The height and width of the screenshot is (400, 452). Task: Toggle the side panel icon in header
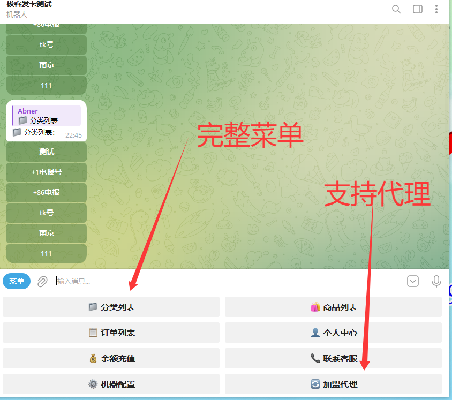tap(418, 9)
